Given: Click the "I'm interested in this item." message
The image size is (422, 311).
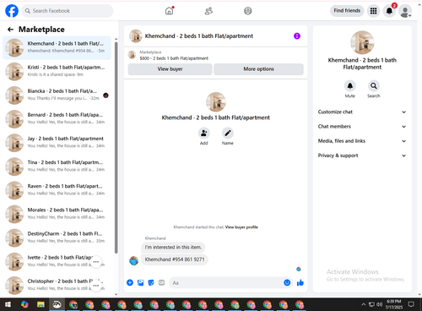Looking at the screenshot, I should click(x=173, y=248).
